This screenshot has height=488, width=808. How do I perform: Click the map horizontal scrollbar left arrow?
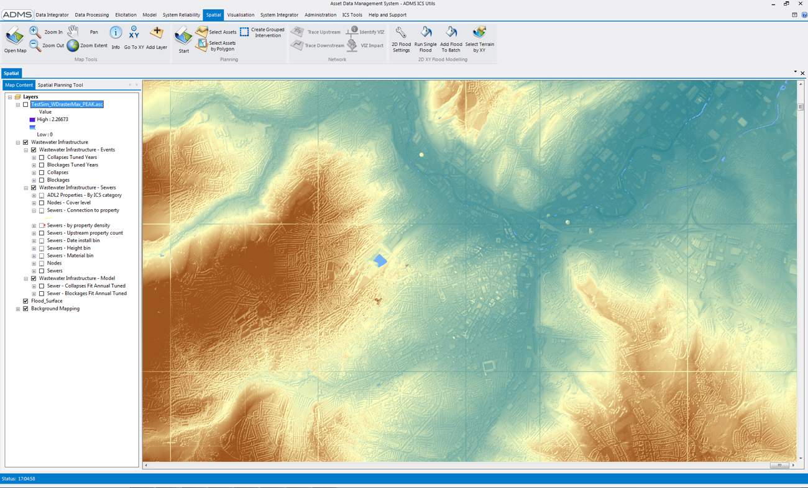(146, 465)
